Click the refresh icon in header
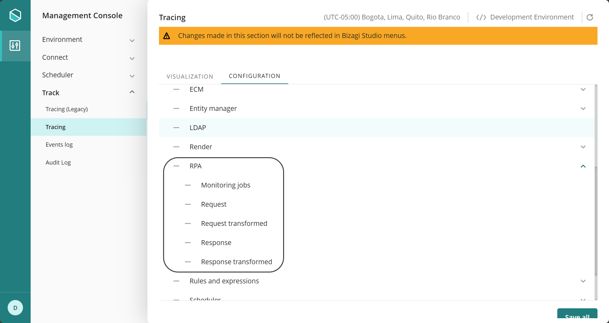The width and height of the screenshot is (609, 323). coord(590,17)
